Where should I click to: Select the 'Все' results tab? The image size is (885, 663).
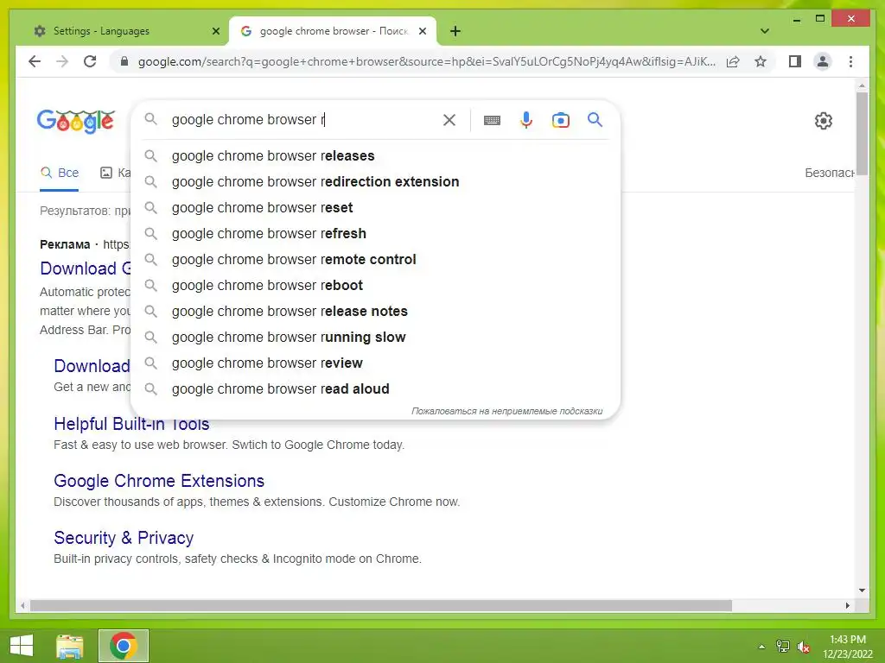60,173
